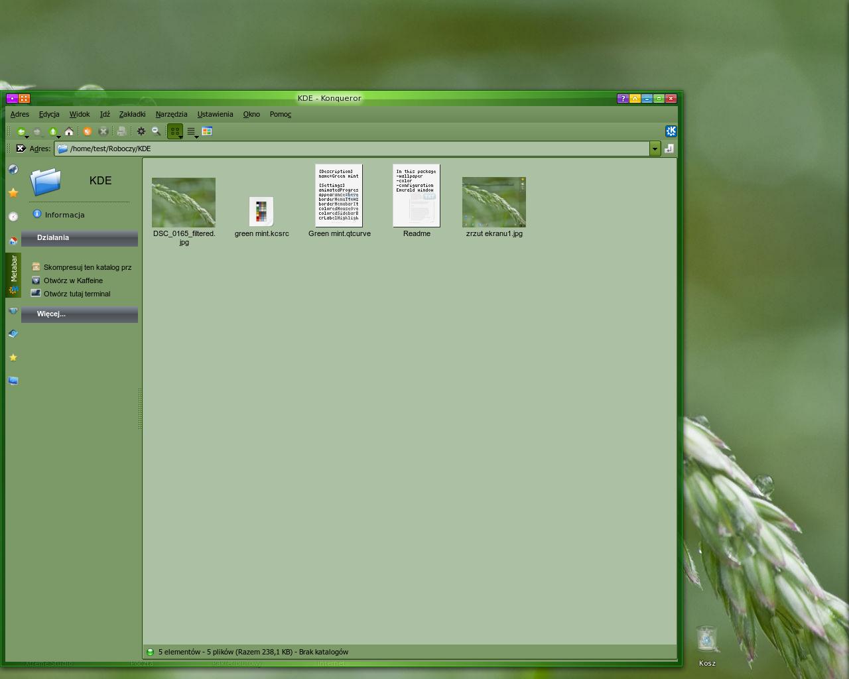Select the Readme file
Screen dimensions: 849x679
tap(417, 196)
